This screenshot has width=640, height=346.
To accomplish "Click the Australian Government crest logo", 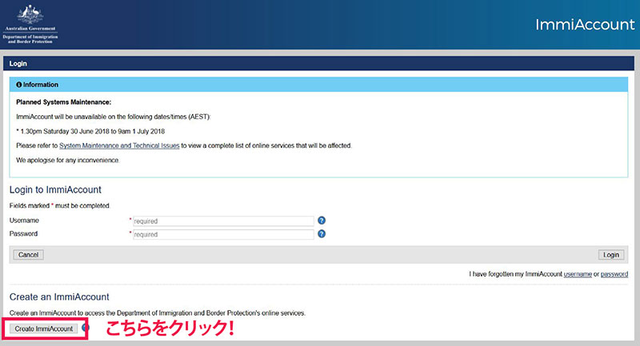I will point(30,24).
